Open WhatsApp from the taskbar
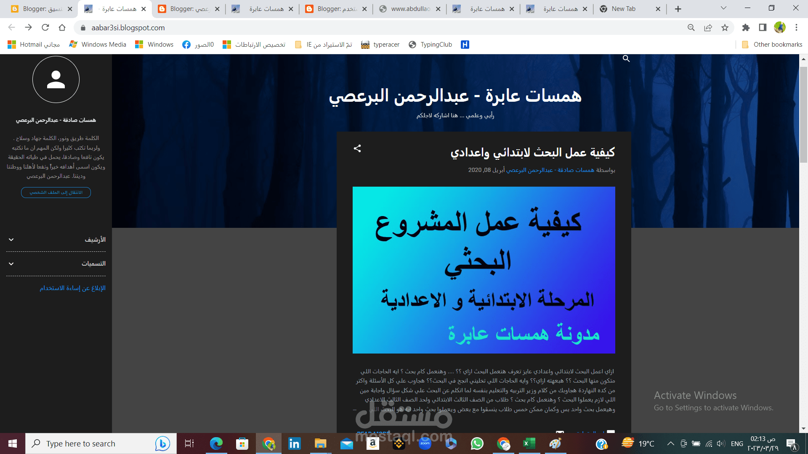Image resolution: width=808 pixels, height=454 pixels. point(477,443)
